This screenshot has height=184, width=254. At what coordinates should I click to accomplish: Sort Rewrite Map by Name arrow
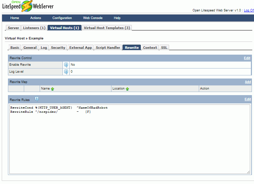52,89
